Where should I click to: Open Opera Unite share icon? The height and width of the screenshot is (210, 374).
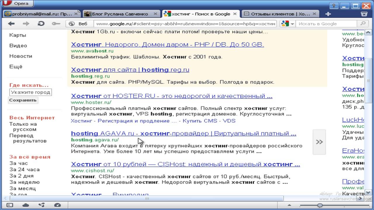(x=41, y=205)
